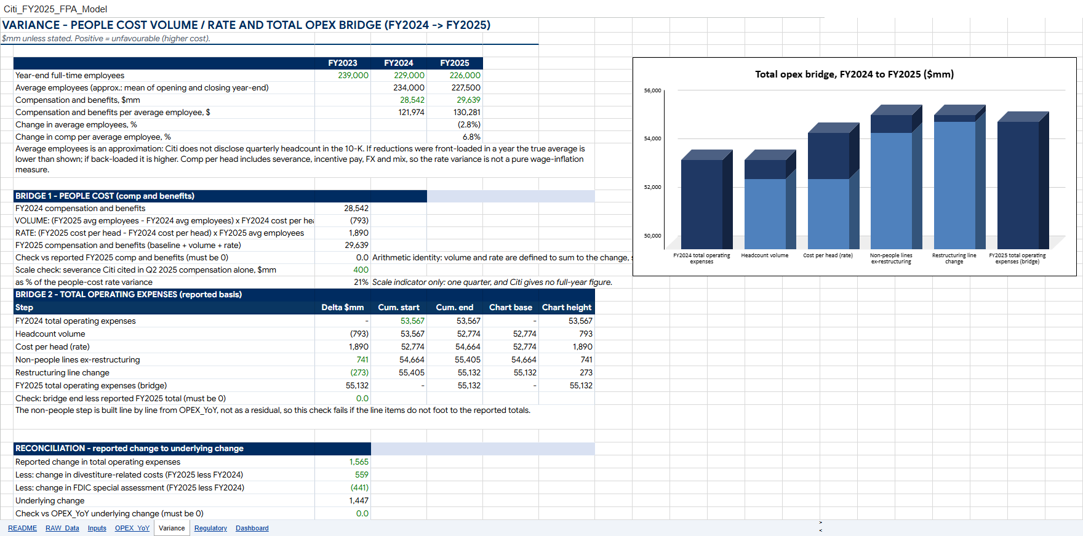Click the 'Scale indicator only' italic note
Image resolution: width=1083 pixels, height=536 pixels.
click(x=492, y=282)
